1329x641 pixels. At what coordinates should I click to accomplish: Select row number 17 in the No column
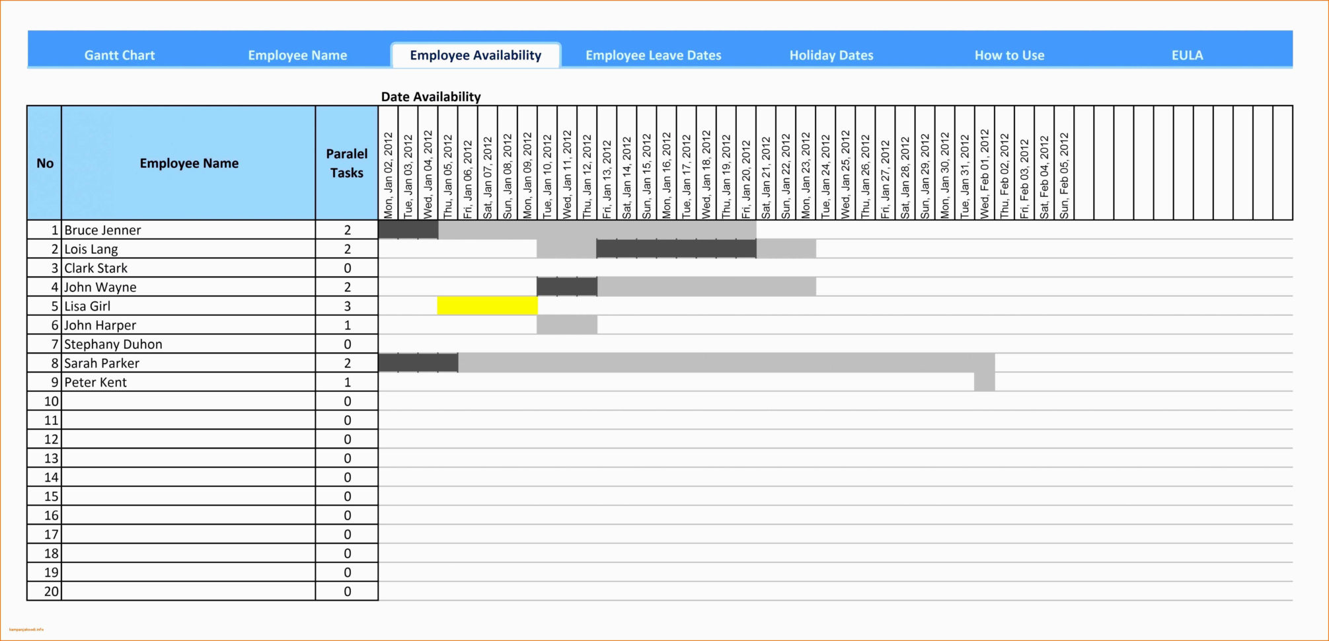tap(45, 535)
